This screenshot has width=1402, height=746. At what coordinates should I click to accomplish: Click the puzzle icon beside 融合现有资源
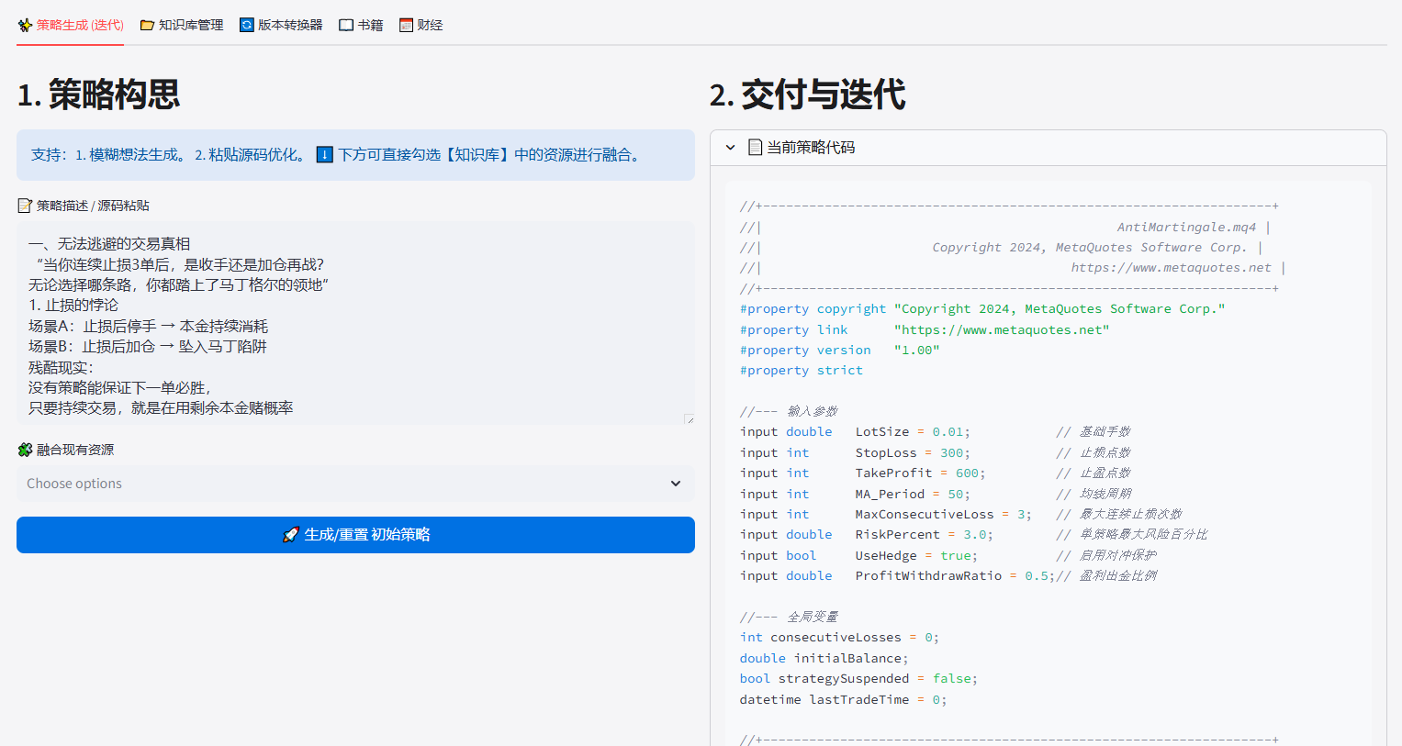(x=25, y=450)
